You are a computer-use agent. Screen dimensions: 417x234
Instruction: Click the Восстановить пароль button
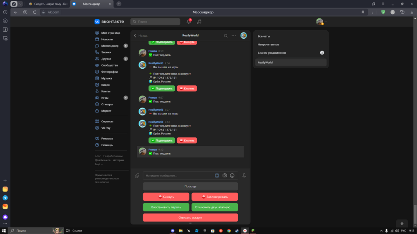tap(166, 207)
